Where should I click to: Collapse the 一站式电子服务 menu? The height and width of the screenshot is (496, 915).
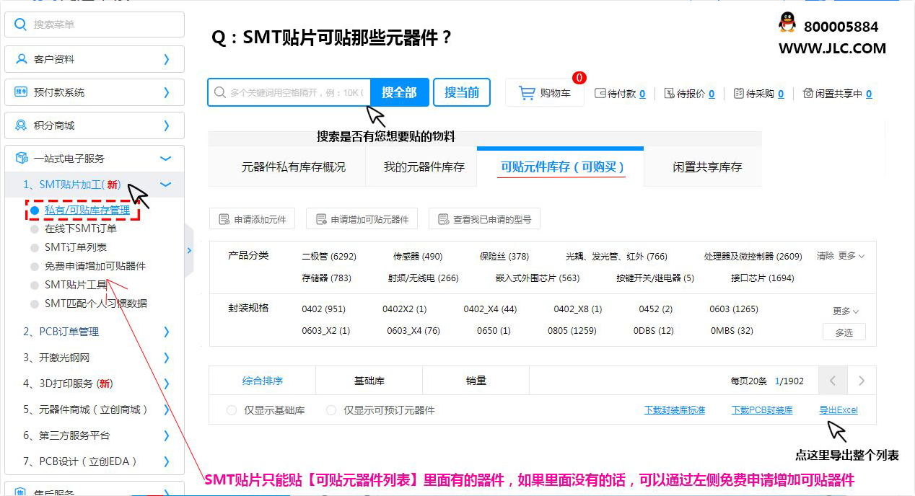tap(166, 159)
